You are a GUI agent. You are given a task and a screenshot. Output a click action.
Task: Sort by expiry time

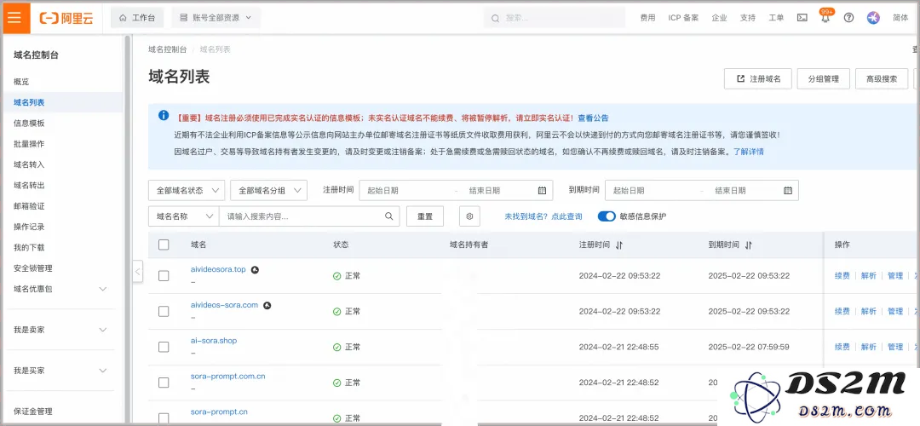tap(748, 245)
